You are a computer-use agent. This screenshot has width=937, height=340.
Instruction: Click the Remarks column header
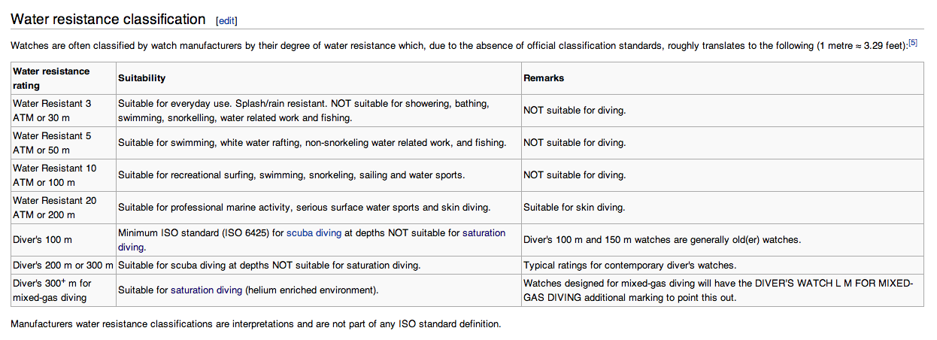544,78
